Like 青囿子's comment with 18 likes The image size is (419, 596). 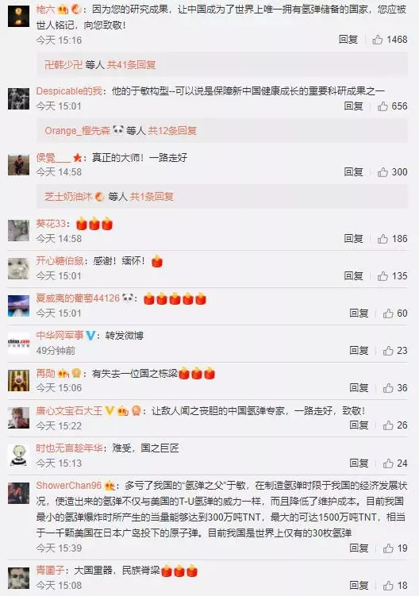[388, 586]
